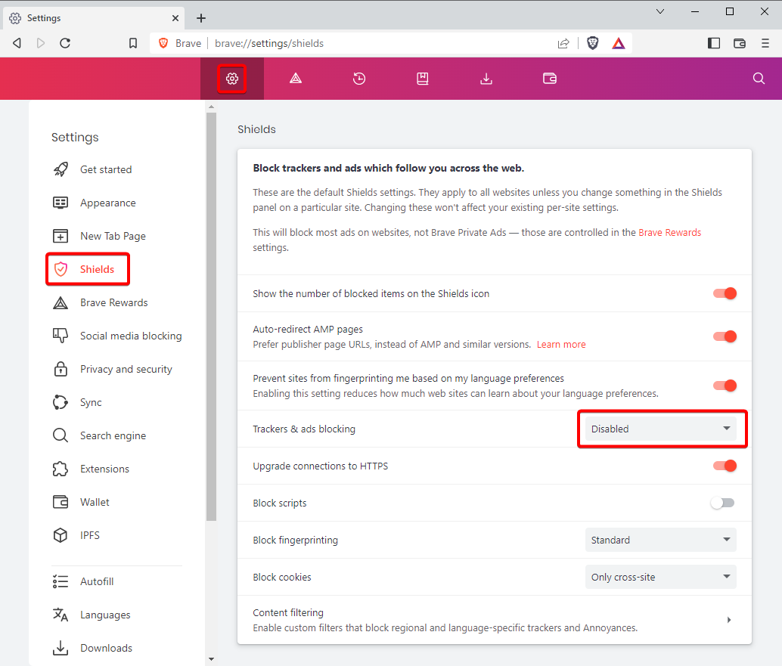Image resolution: width=782 pixels, height=666 pixels.
Task: Click the Brave shield site-info icon in the address bar
Action: [163, 43]
